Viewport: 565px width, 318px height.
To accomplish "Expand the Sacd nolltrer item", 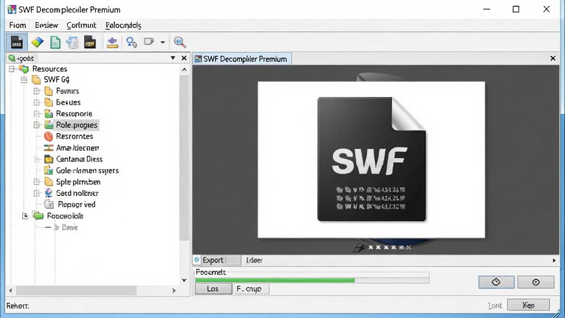I will 36,193.
